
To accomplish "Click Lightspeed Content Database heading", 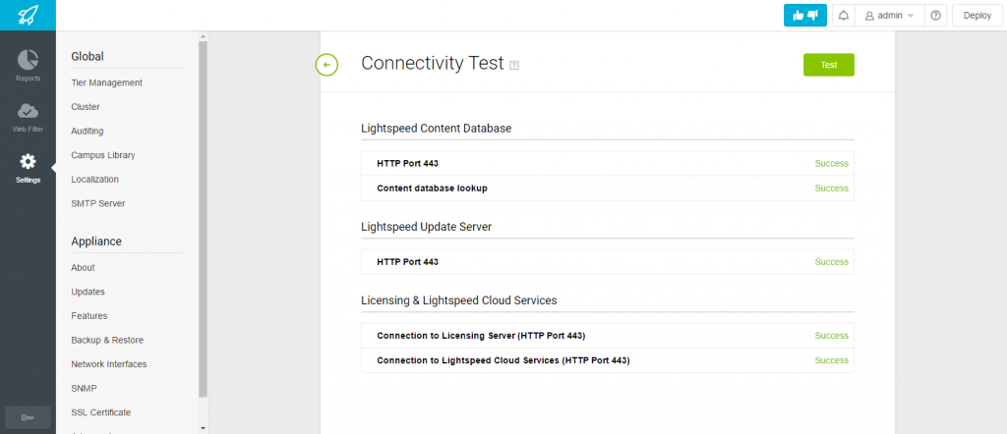I will coord(436,129).
